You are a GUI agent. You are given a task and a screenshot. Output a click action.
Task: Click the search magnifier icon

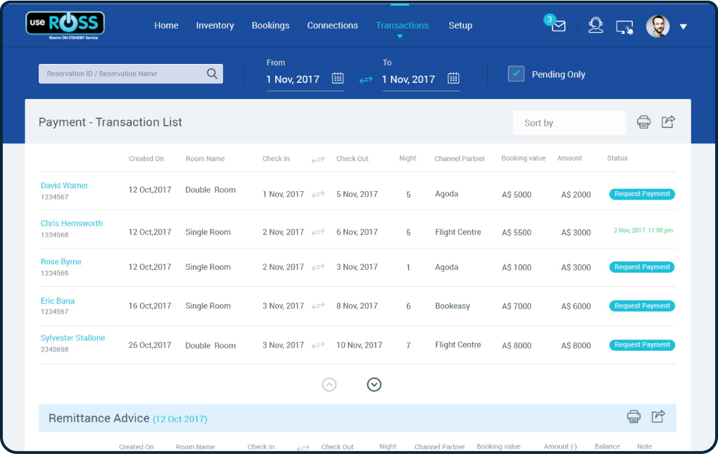[212, 74]
